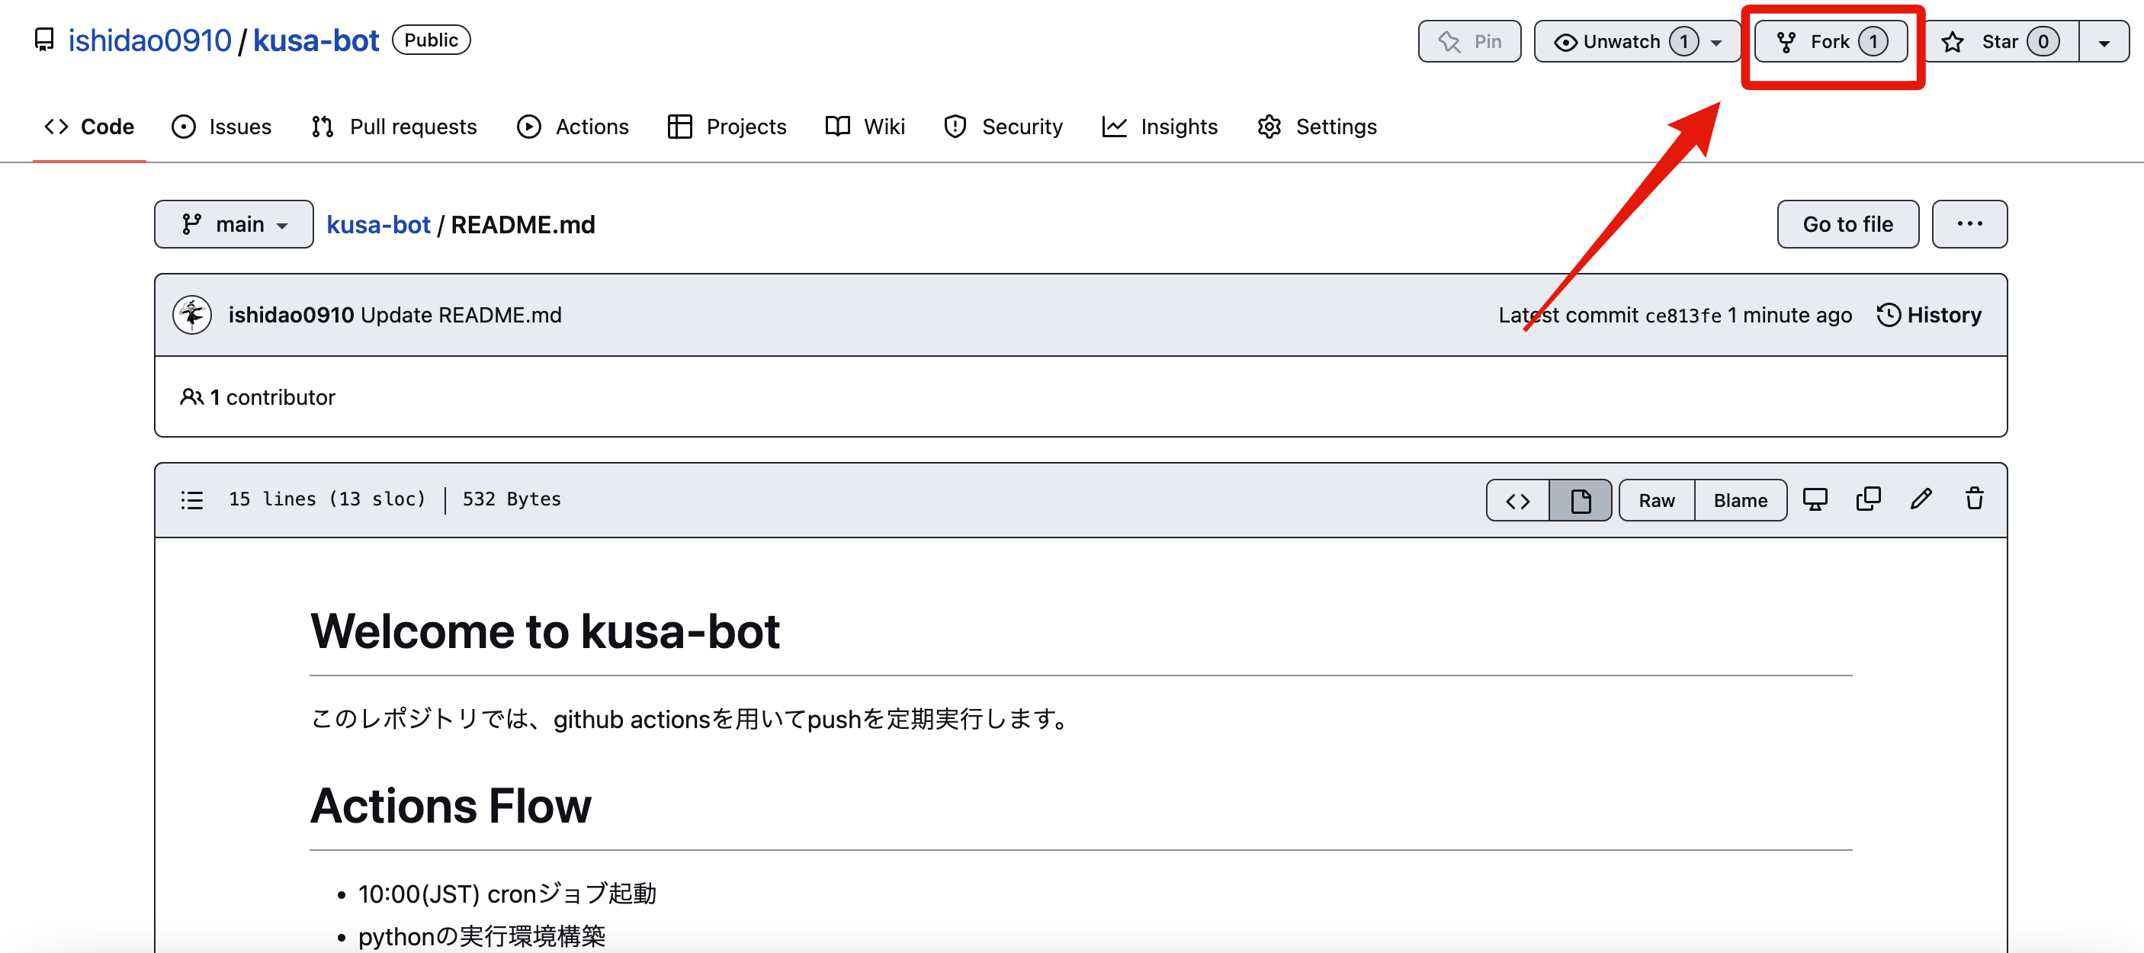Open the Raw file view
The width and height of the screenshot is (2144, 953).
click(x=1656, y=500)
